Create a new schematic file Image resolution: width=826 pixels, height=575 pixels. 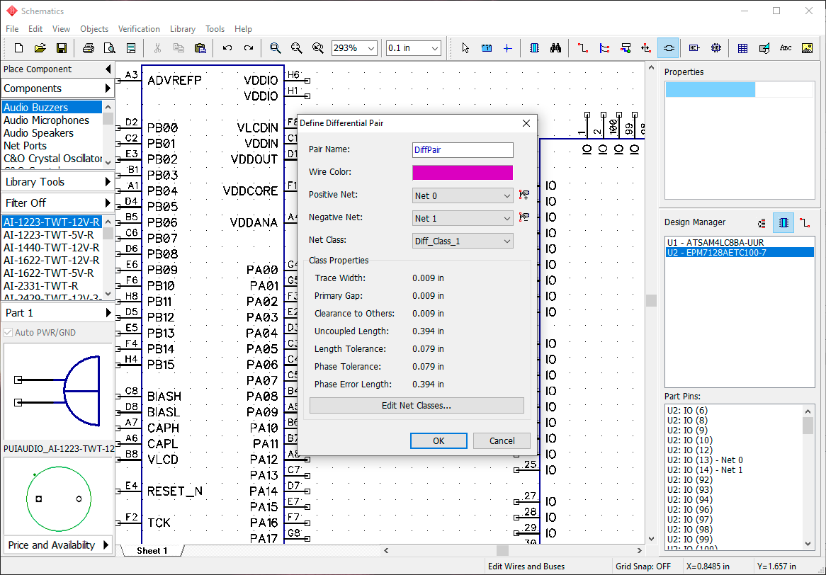[x=18, y=48]
